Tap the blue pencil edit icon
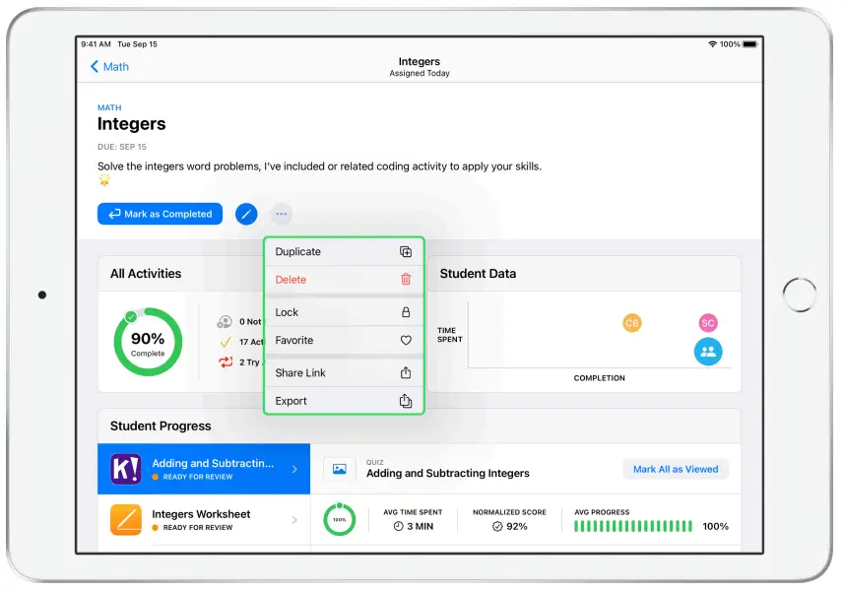 tap(246, 214)
